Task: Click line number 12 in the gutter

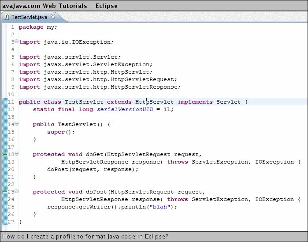Action: coord(11,109)
